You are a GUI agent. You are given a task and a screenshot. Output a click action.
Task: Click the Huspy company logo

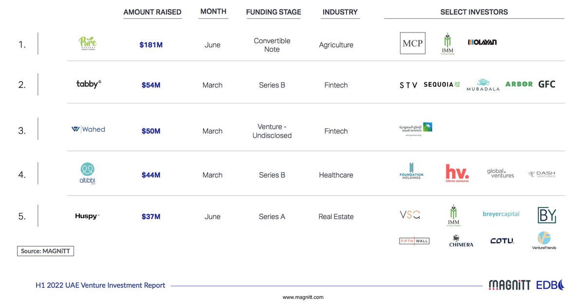click(87, 216)
